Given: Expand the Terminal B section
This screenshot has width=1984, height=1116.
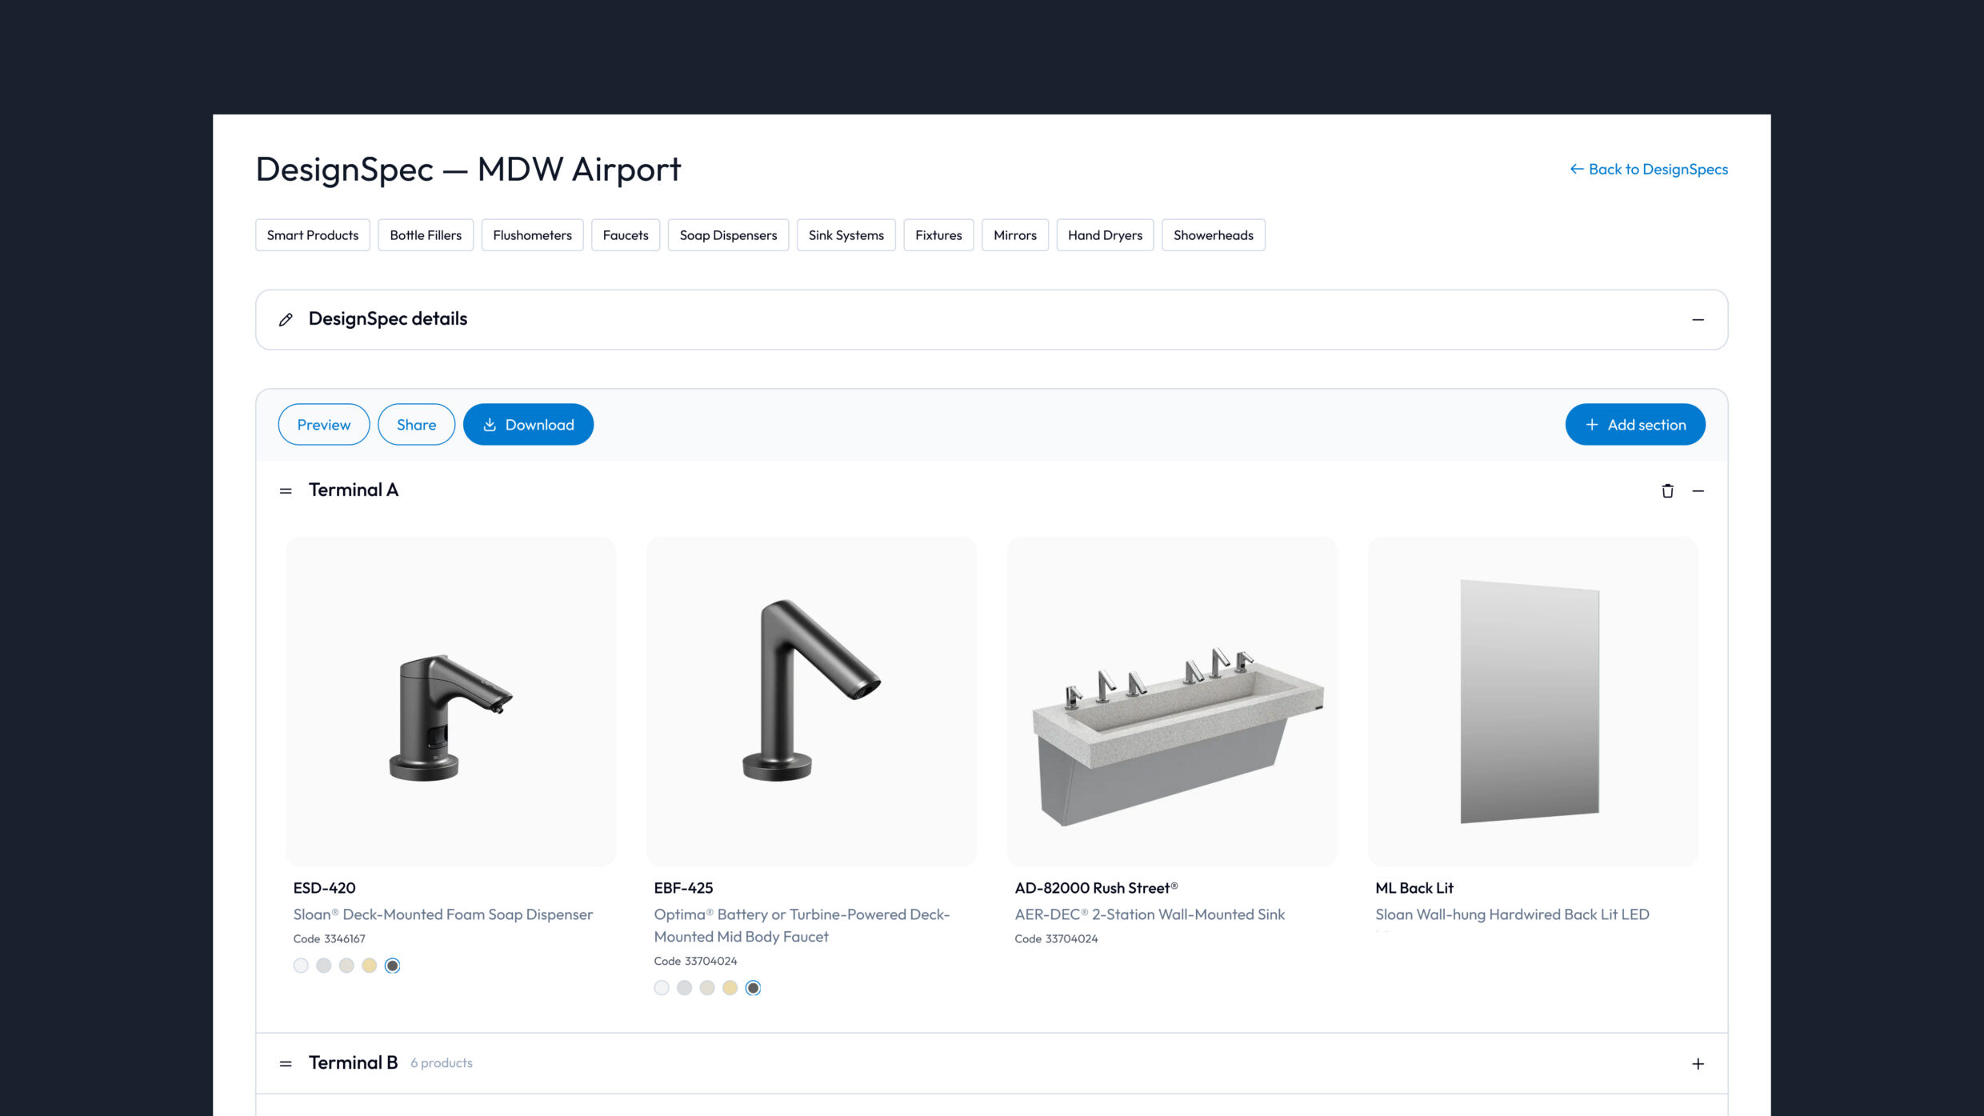Looking at the screenshot, I should pos(1698,1063).
